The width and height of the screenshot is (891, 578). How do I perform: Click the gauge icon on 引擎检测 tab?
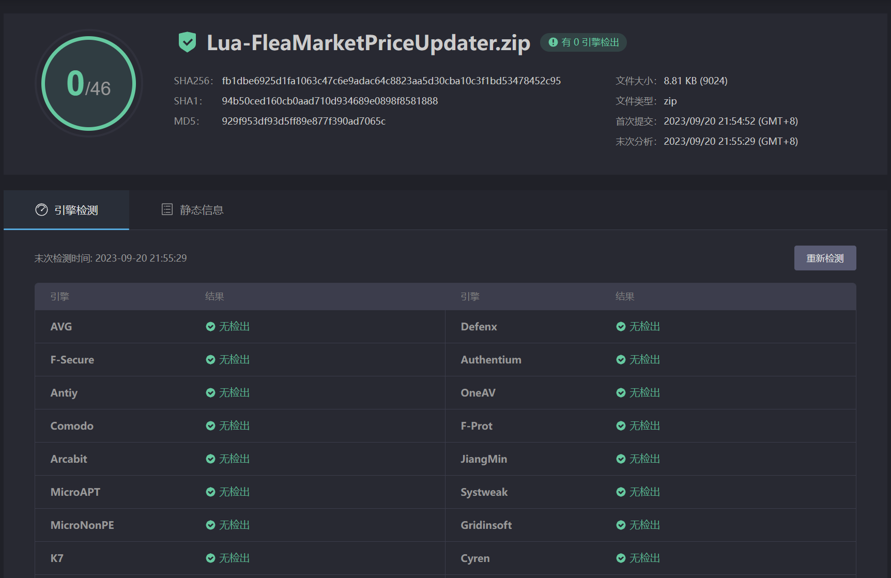coord(41,210)
